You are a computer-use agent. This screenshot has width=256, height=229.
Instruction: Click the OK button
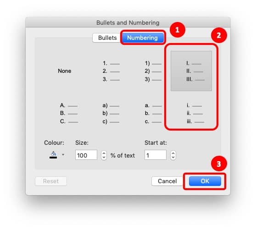(x=205, y=181)
